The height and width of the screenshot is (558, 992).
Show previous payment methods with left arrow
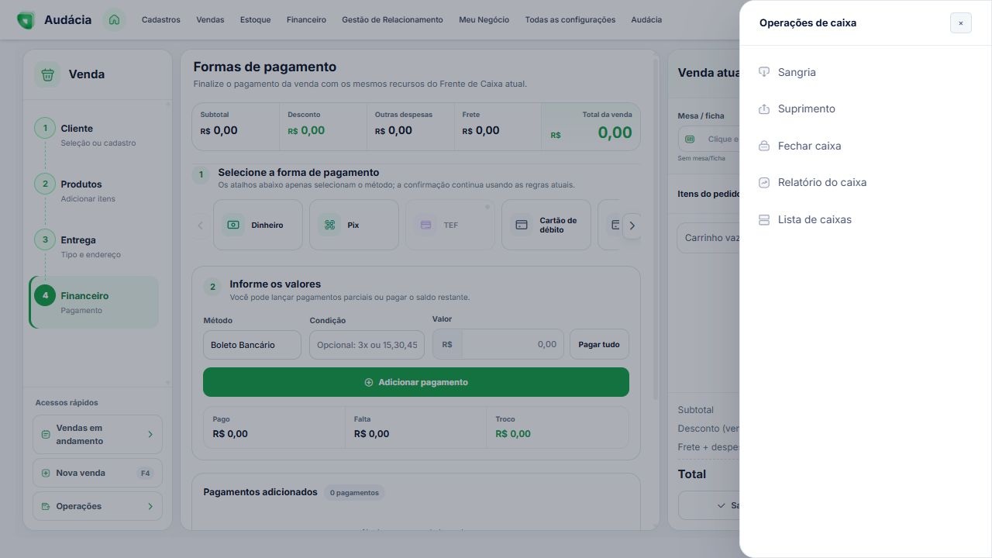point(200,226)
